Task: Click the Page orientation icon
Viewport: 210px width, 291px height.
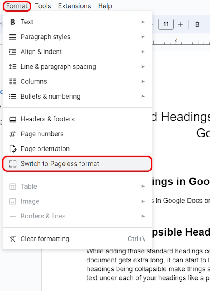Action: pyautogui.click(x=13, y=149)
